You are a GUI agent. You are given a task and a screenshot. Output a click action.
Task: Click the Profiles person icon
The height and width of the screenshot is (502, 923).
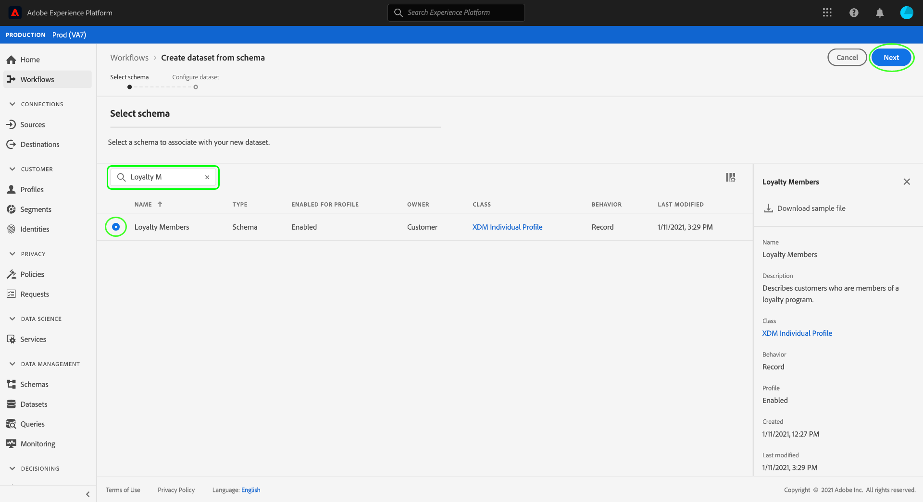[11, 189]
